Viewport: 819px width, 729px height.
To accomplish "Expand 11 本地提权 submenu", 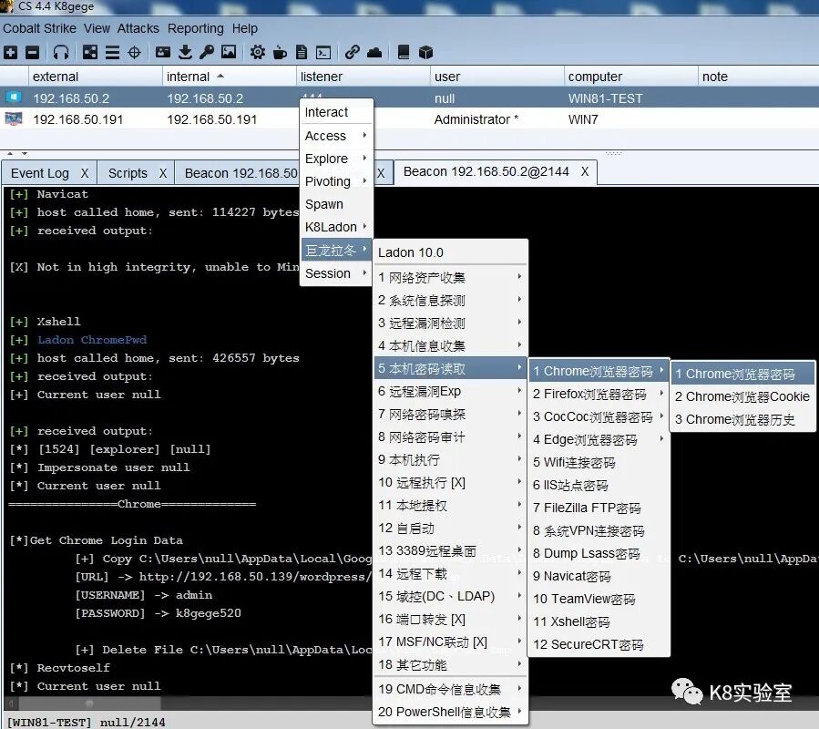I will (x=450, y=506).
